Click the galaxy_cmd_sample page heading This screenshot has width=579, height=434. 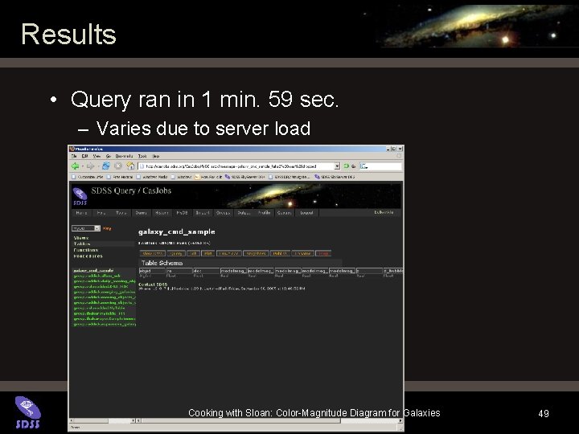click(x=176, y=231)
